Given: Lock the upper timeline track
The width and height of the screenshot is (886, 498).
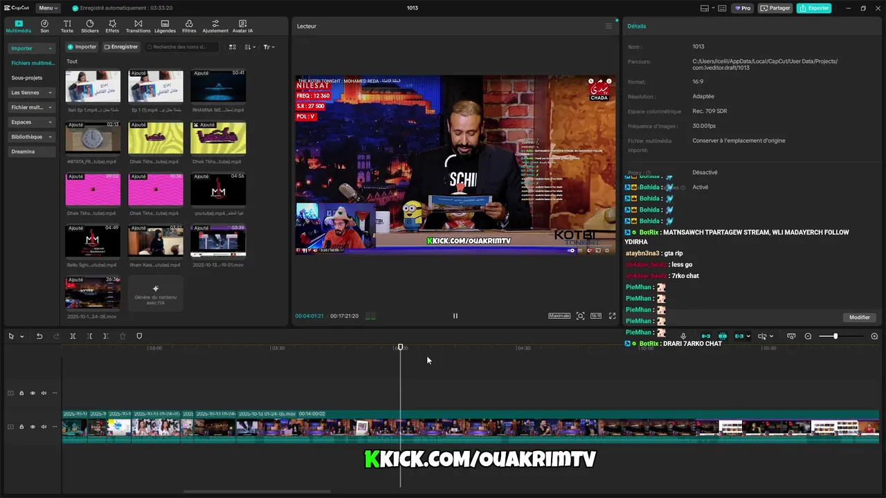Looking at the screenshot, I should click(21, 393).
